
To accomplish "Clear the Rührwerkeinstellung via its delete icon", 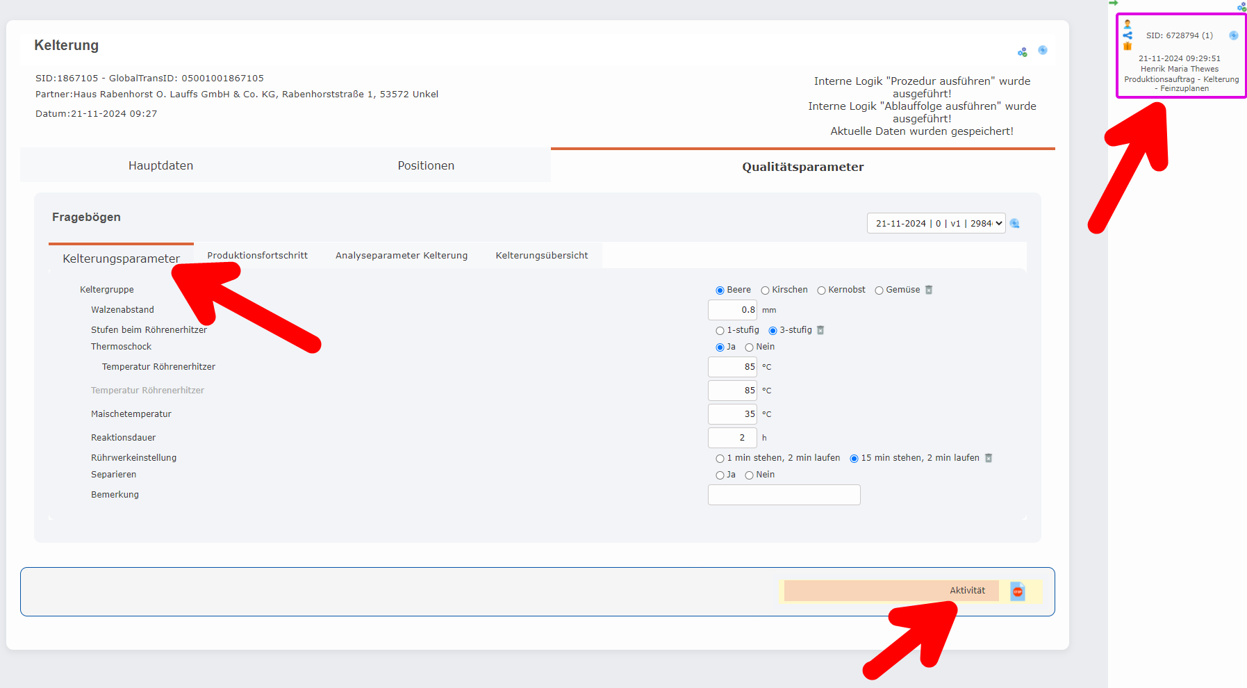I will pos(989,457).
